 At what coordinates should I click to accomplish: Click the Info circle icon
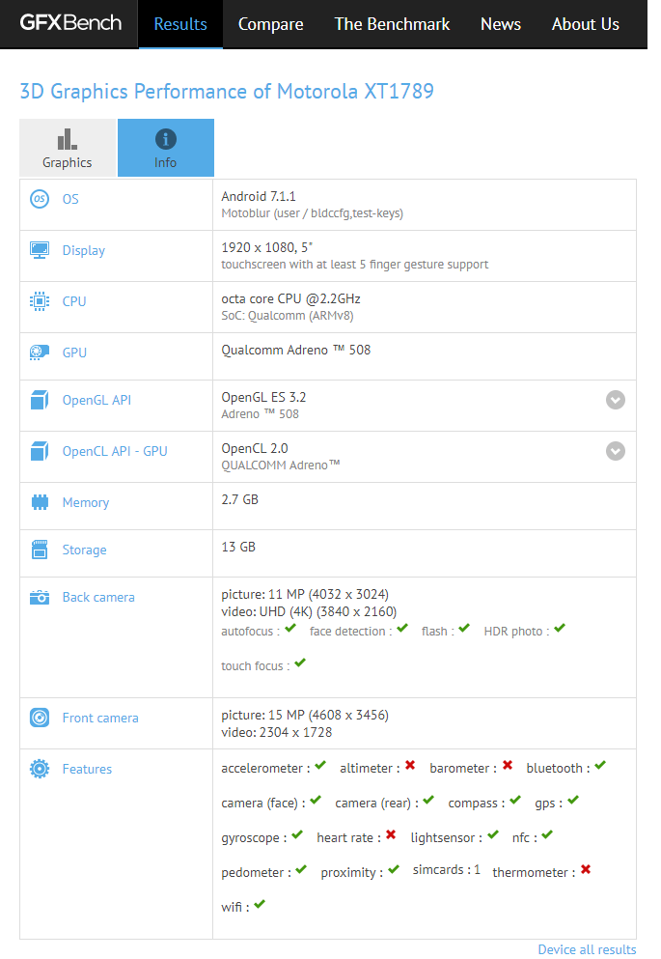tap(166, 139)
